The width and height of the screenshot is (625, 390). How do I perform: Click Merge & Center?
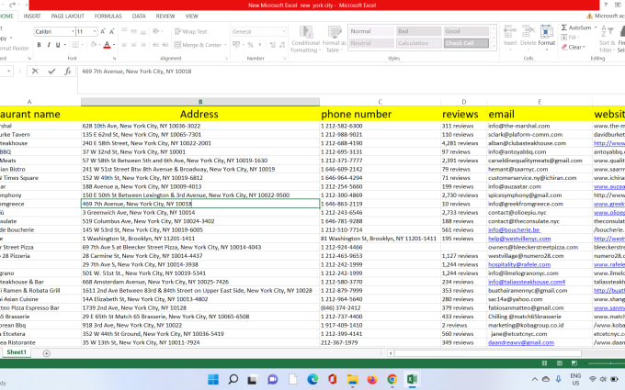click(x=199, y=45)
